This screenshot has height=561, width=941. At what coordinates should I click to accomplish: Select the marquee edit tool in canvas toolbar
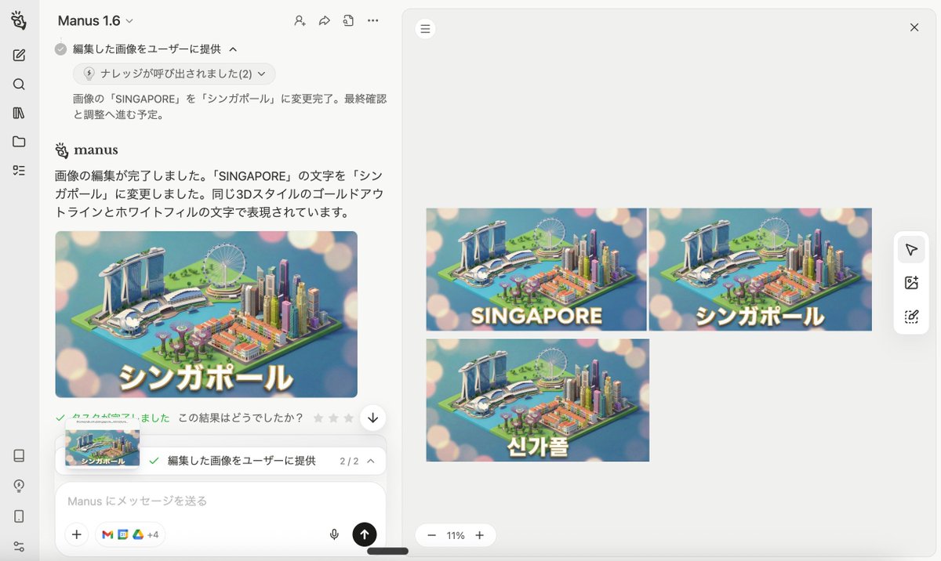point(910,317)
